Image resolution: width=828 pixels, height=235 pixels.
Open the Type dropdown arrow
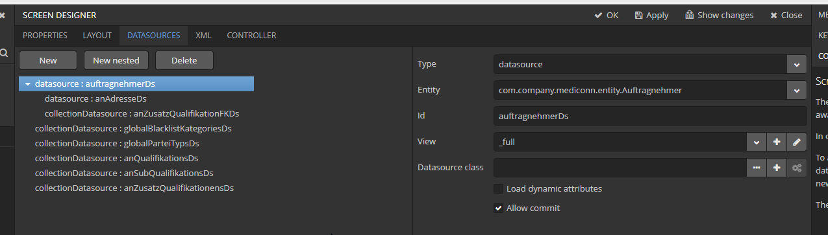tap(797, 65)
